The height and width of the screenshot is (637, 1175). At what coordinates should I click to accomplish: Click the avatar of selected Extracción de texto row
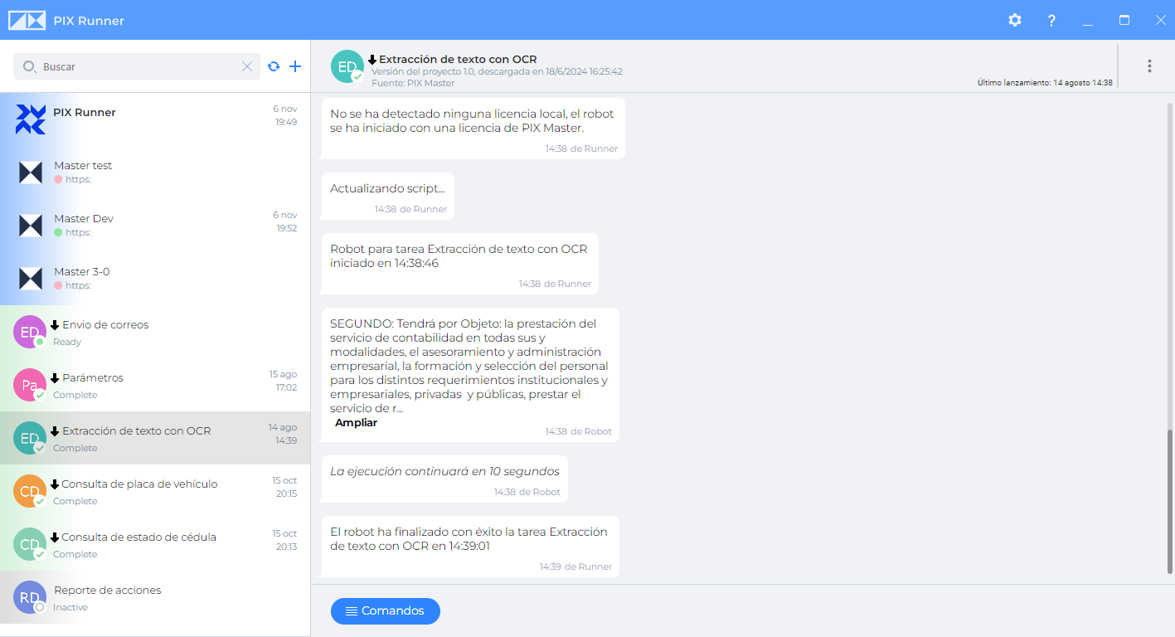[x=30, y=438]
